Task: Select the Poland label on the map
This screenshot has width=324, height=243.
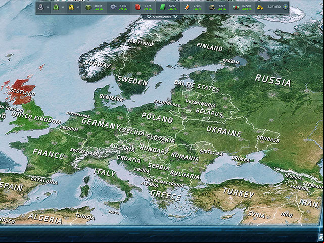Action: pyautogui.click(x=157, y=118)
